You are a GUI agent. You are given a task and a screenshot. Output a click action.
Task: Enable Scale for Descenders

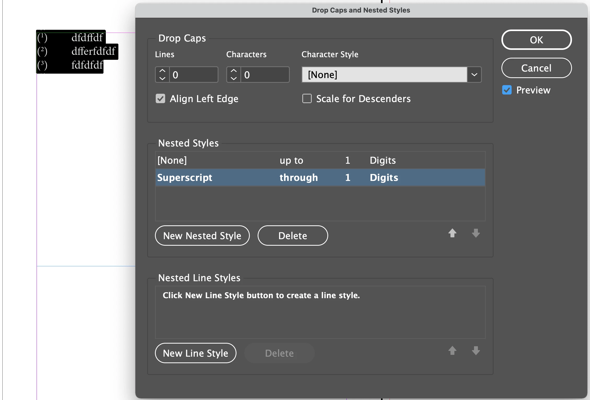point(307,99)
